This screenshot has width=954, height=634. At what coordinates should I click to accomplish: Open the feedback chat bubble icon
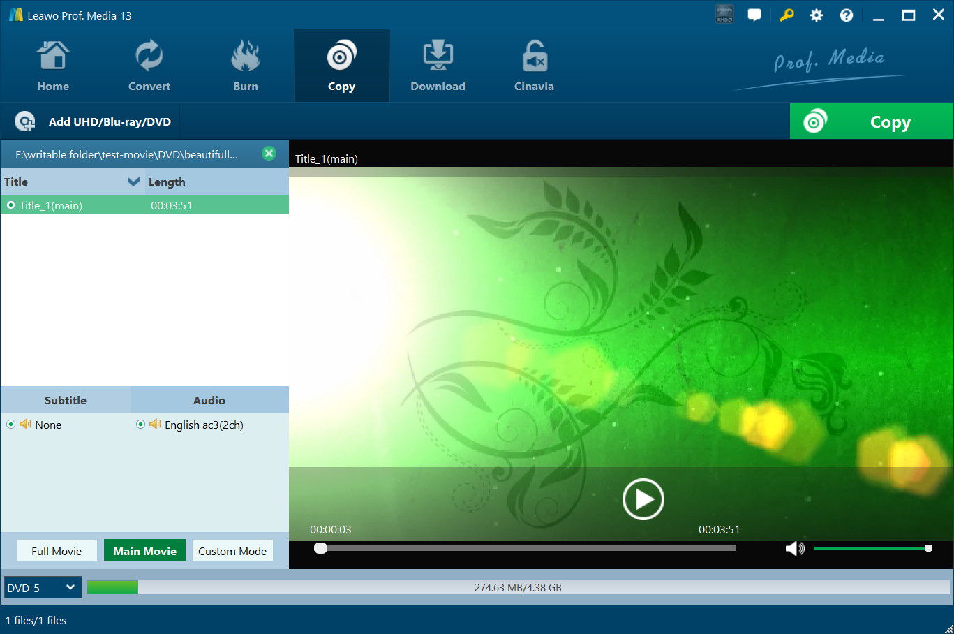click(754, 15)
